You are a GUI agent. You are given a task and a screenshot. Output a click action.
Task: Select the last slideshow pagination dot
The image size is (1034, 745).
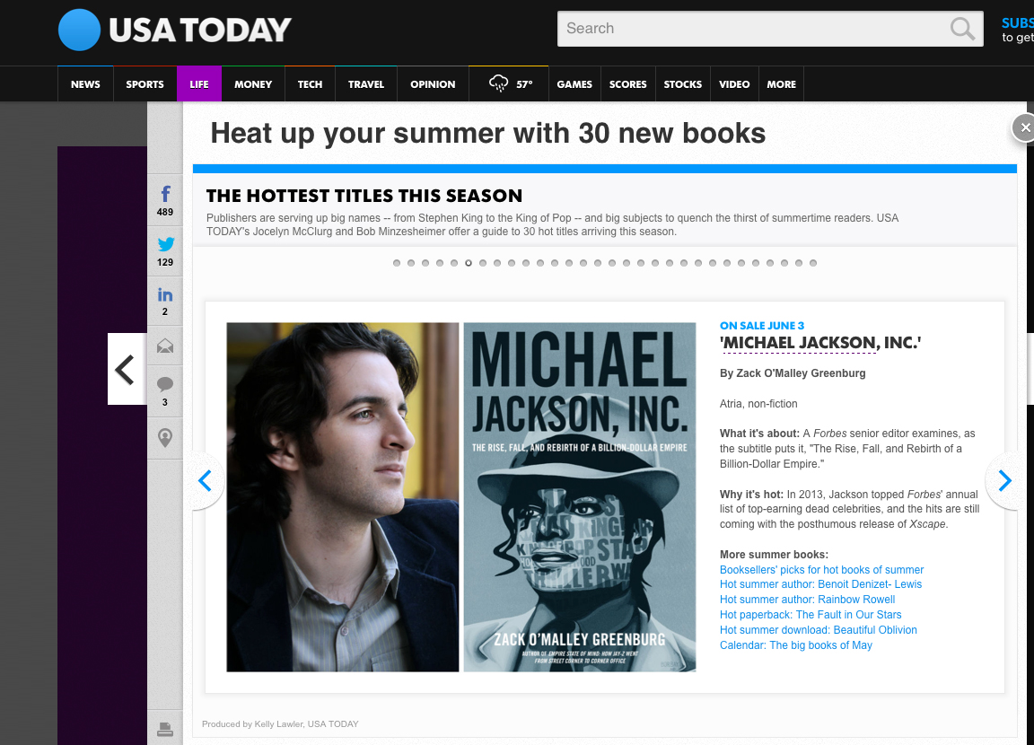(x=813, y=263)
